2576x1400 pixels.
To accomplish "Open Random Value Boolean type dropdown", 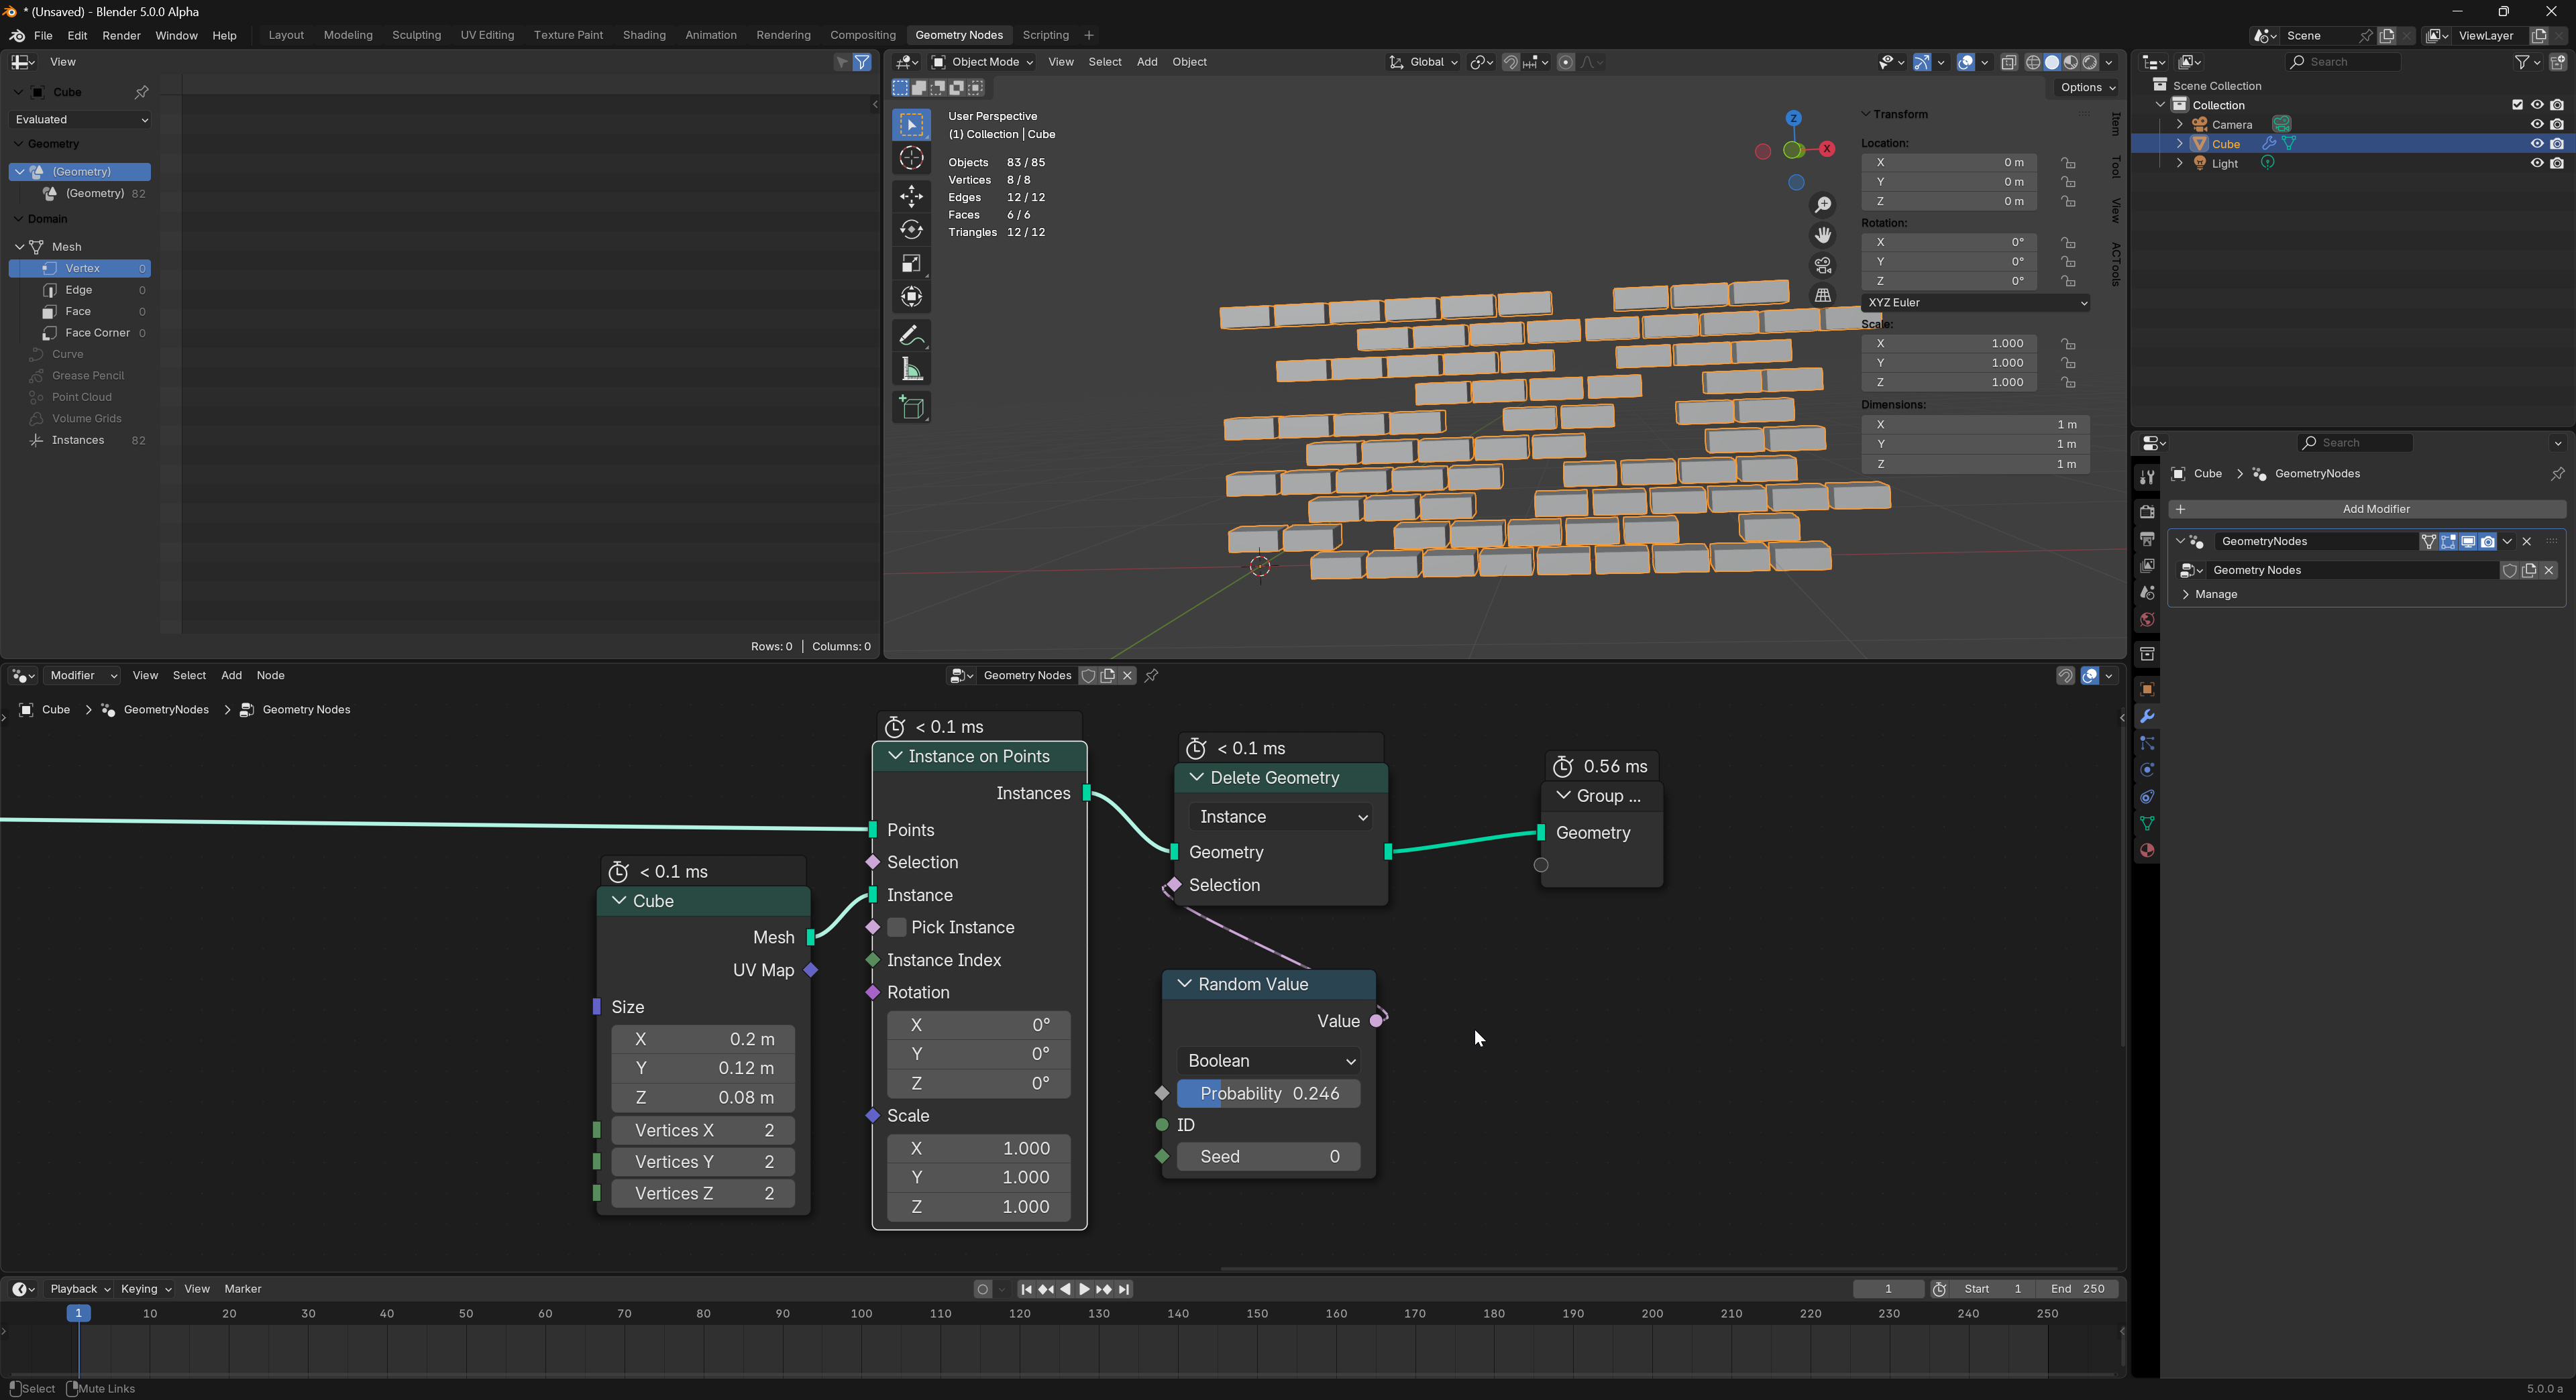I will click(1269, 1061).
